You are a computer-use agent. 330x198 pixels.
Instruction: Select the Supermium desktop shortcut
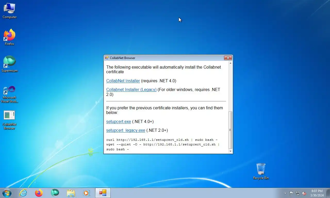tap(10, 64)
